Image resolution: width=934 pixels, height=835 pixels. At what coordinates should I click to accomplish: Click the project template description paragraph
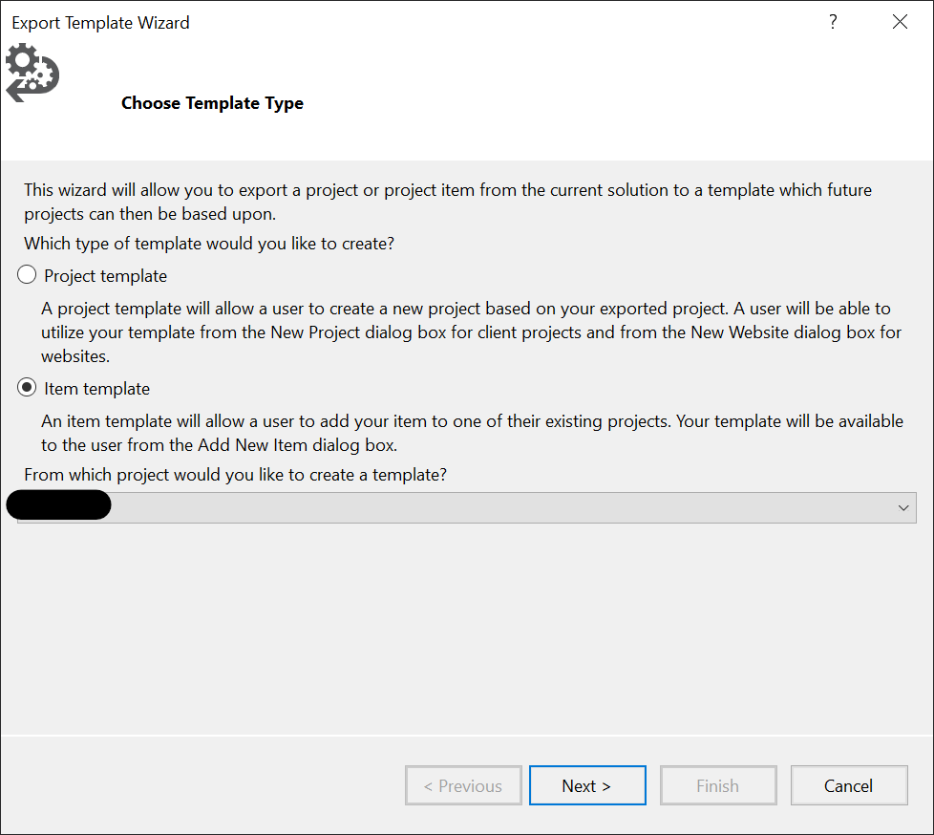click(471, 332)
